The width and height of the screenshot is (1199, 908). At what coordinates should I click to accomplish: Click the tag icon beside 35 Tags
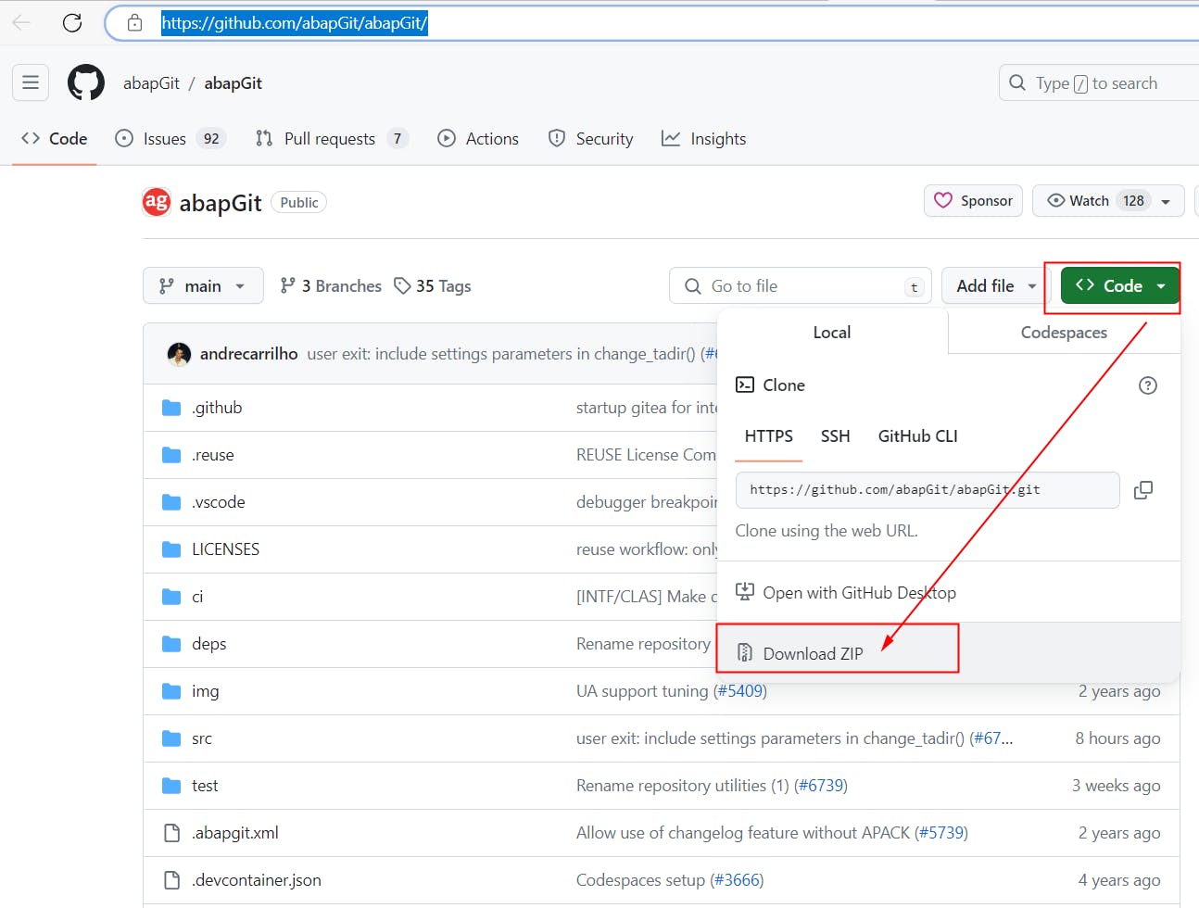coord(402,285)
